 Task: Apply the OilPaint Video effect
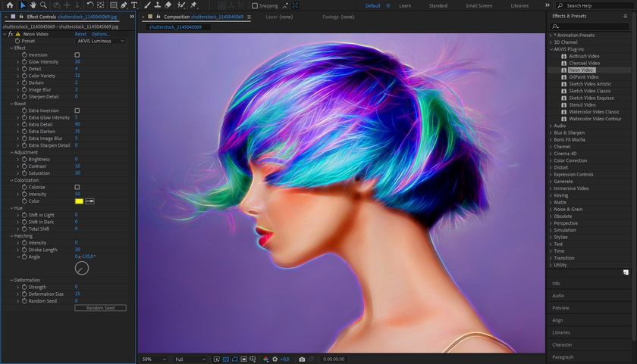point(583,77)
